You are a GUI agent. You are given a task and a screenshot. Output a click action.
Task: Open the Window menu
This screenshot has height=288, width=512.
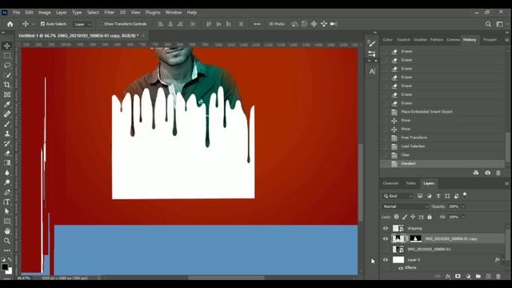174,13
